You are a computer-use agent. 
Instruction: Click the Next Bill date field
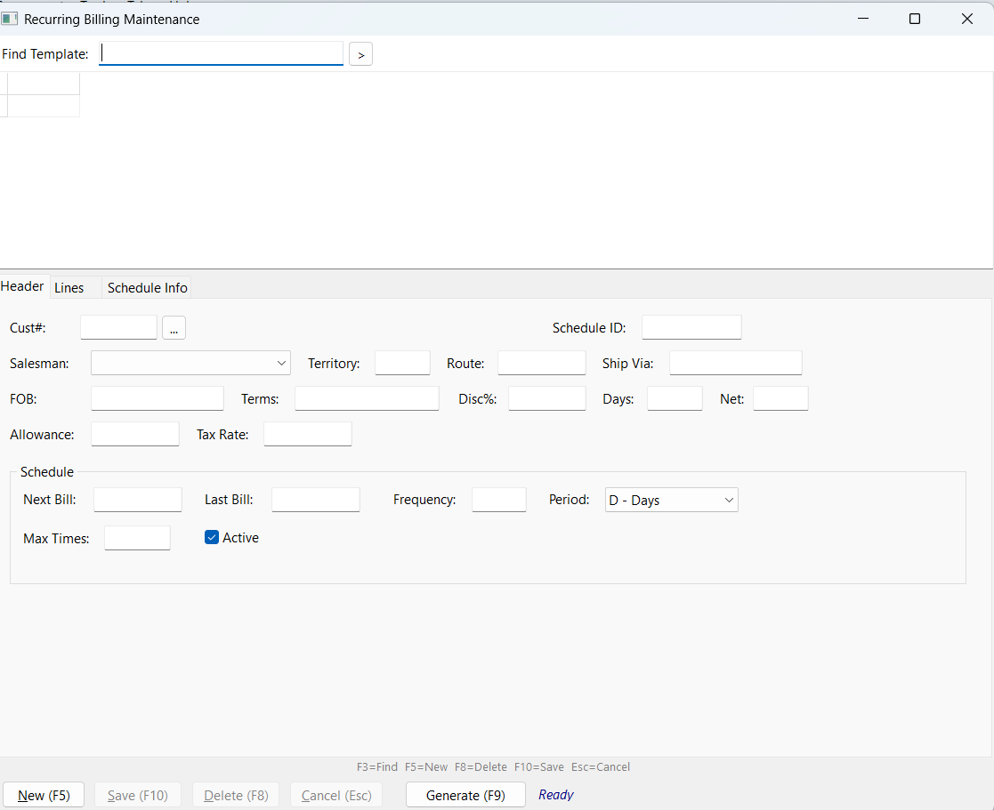pyautogui.click(x=137, y=500)
